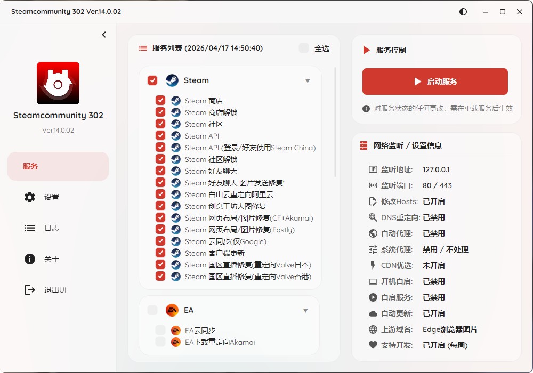Toggle the 全选 select-all checkbox
533x373 pixels.
[304, 48]
